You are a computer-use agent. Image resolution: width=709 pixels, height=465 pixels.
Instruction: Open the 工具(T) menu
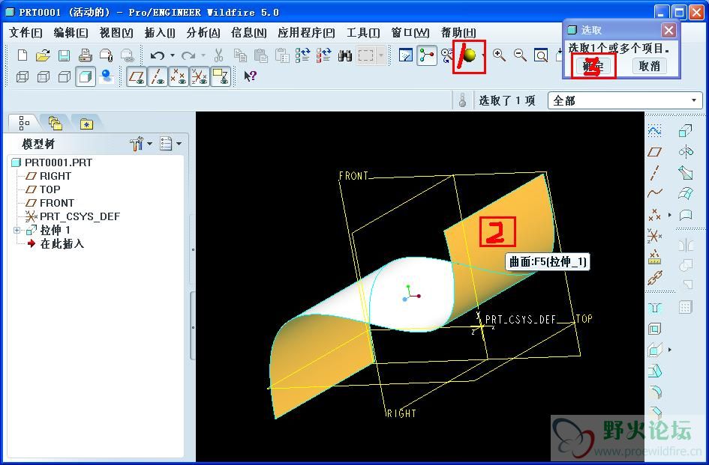363,32
